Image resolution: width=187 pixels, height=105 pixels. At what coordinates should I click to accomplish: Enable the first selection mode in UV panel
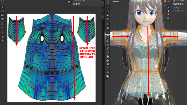pos(75,4)
